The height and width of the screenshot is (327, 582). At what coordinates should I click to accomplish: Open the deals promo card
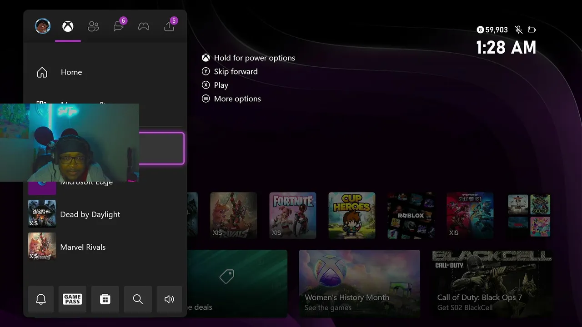click(x=237, y=283)
